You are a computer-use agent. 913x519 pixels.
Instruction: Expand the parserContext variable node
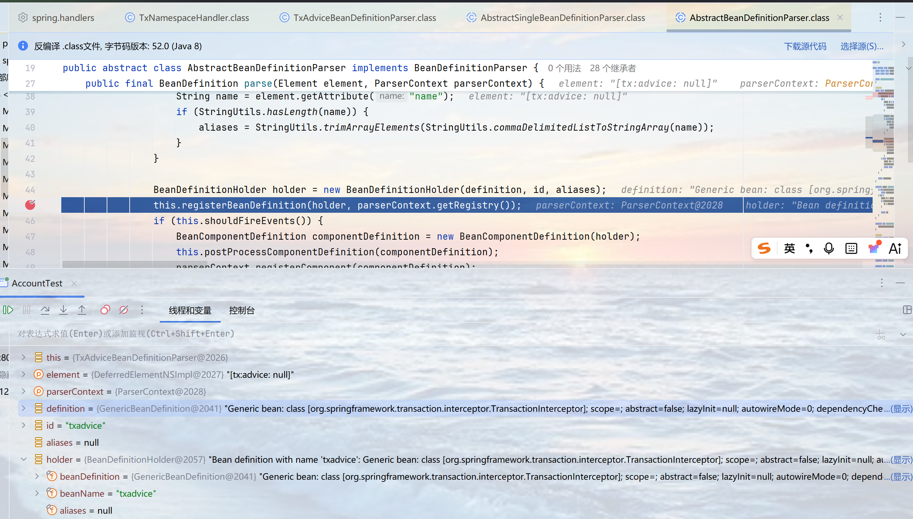click(x=23, y=392)
